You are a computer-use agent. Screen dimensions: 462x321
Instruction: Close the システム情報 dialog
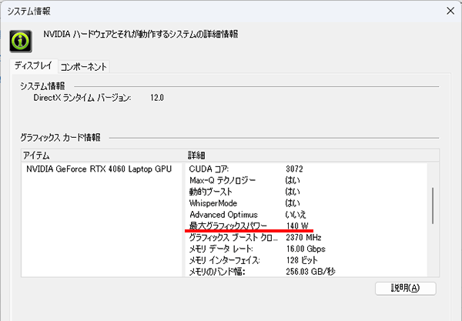[450, 11]
